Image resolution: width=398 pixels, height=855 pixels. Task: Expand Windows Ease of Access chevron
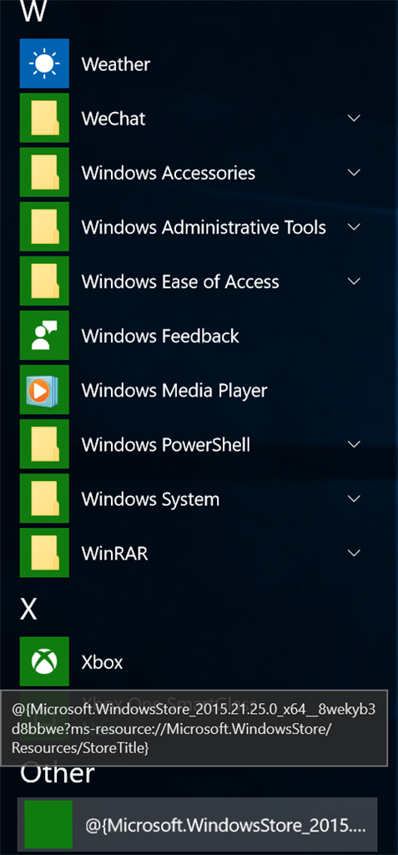pyautogui.click(x=355, y=281)
